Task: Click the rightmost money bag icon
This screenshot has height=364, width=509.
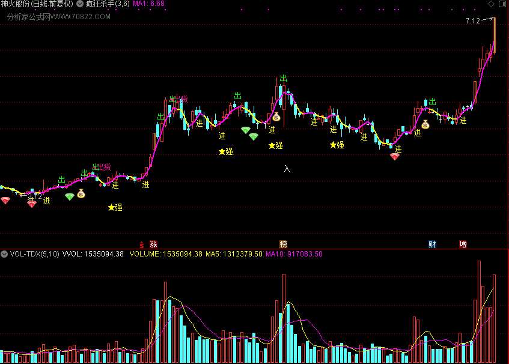Action: point(425,124)
